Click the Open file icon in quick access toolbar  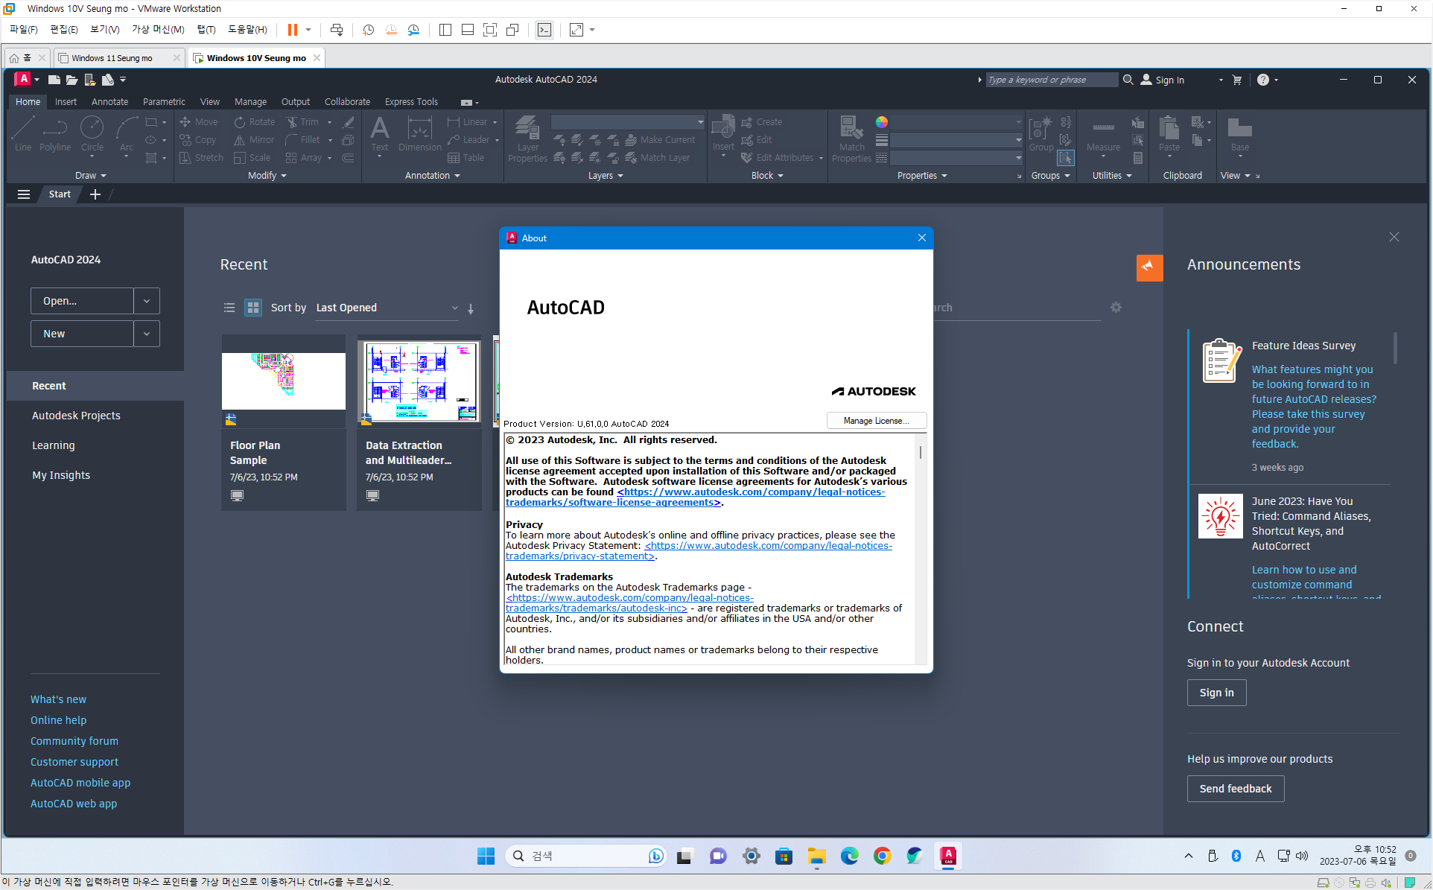pos(72,80)
